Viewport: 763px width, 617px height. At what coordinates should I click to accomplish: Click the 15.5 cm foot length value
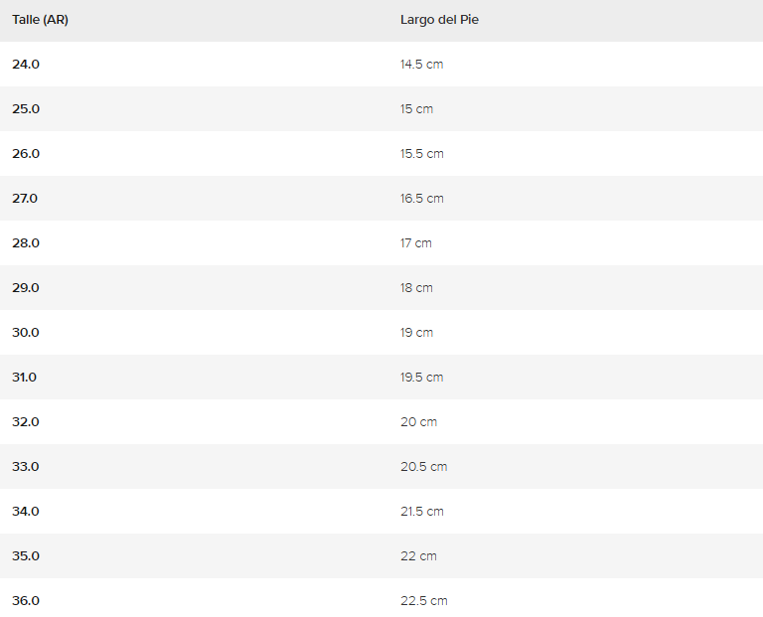(x=421, y=154)
